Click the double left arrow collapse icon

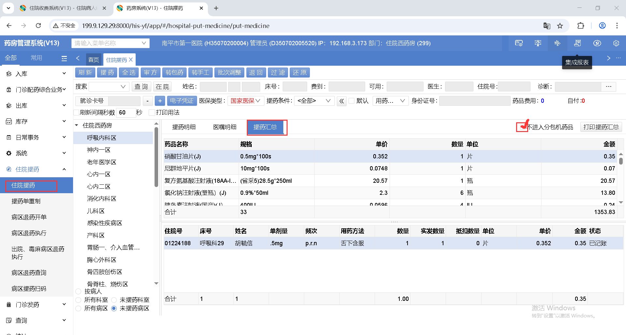(x=341, y=101)
